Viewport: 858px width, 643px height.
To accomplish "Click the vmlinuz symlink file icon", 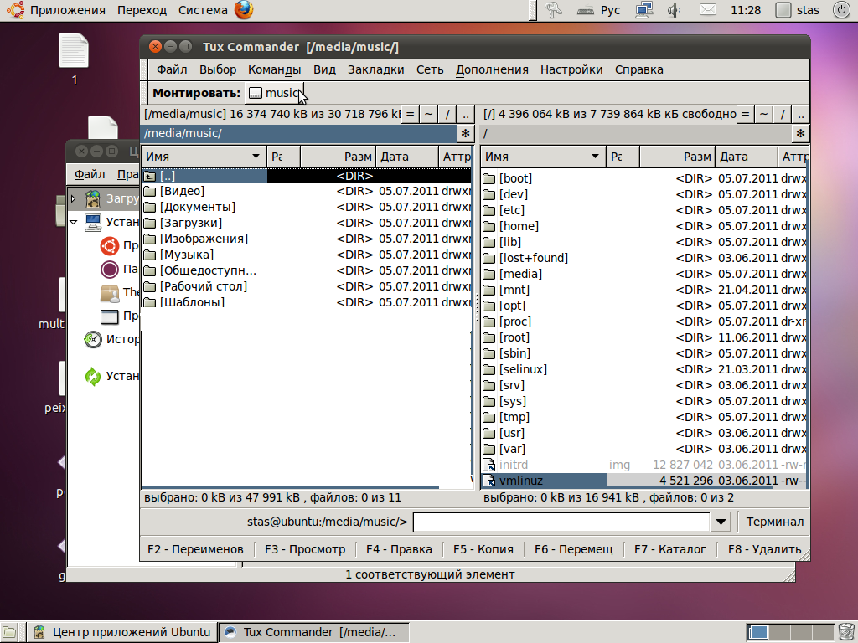I will [x=488, y=481].
